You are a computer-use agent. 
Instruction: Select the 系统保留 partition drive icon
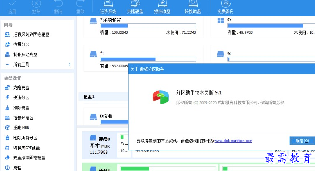93,21
